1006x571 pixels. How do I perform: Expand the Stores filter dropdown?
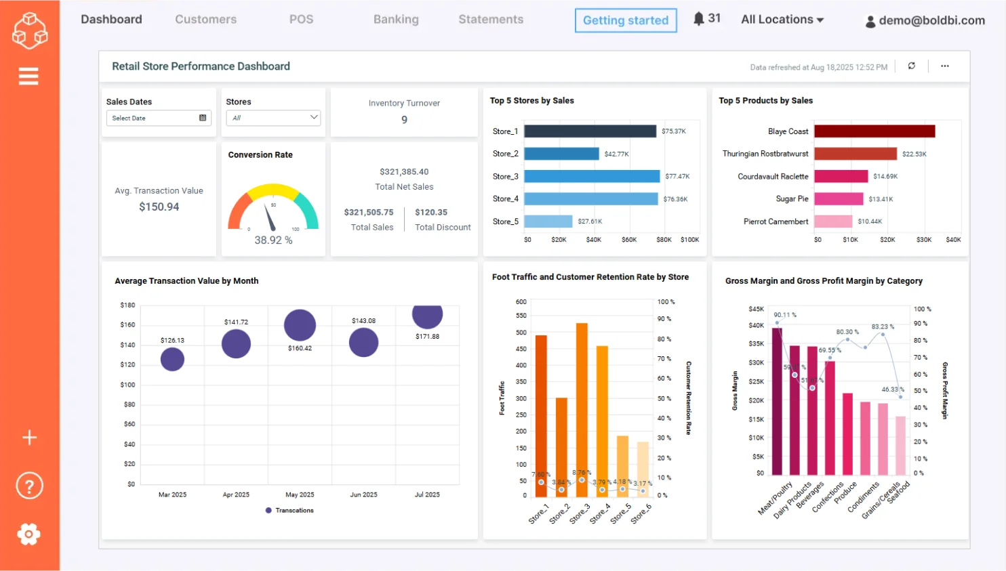pyautogui.click(x=315, y=117)
